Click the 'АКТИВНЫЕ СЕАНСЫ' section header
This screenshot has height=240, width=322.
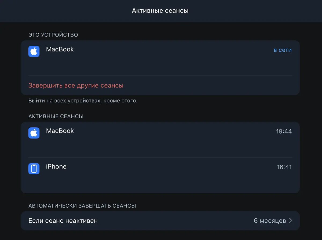[x=56, y=116]
